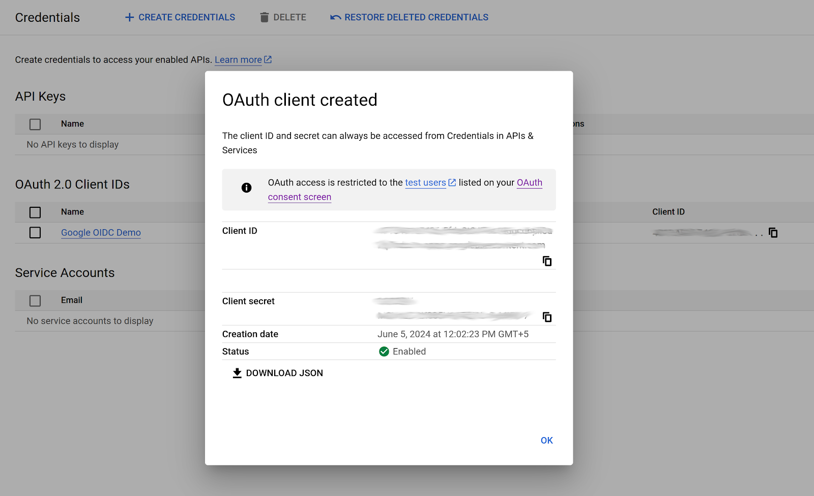
Task: Click the trash icon next to DELETE
Action: pos(265,17)
